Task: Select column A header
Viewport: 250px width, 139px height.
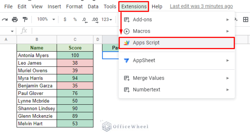Action: tap(8, 39)
